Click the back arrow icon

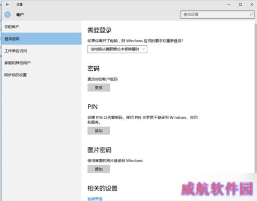point(7,5)
